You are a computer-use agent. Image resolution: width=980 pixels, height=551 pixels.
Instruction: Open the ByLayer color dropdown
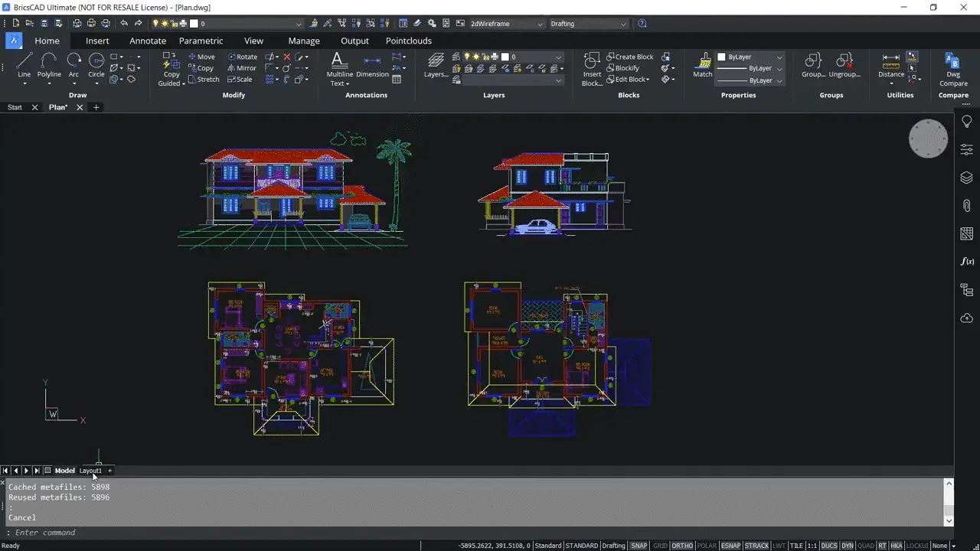[750, 57]
